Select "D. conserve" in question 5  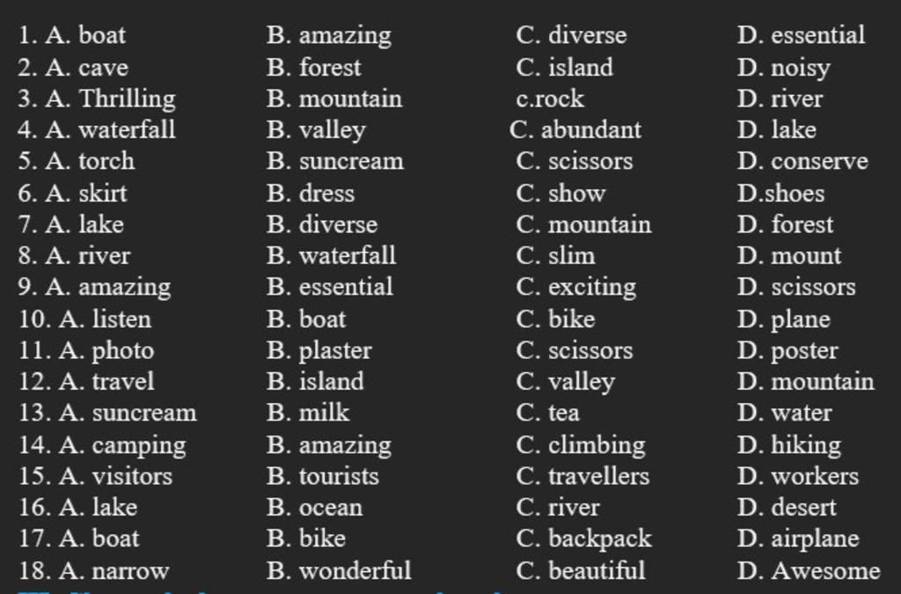pos(802,161)
